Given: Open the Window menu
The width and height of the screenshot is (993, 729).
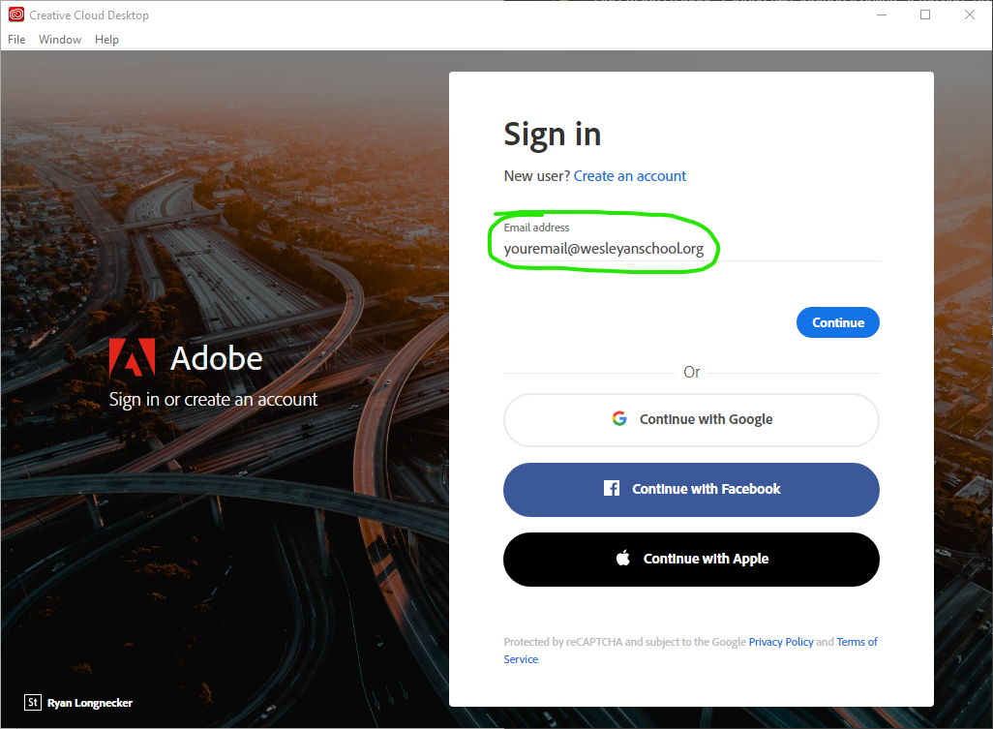Looking at the screenshot, I should (60, 39).
